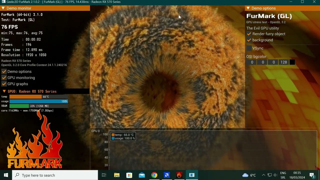
Task: Click the OSI bgcolor alpha field 128
Action: point(284,62)
